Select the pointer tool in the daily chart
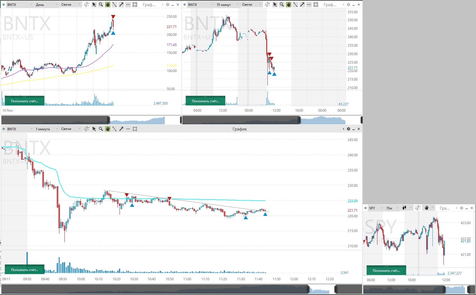The height and width of the screenshot is (295, 476). (x=94, y=5)
